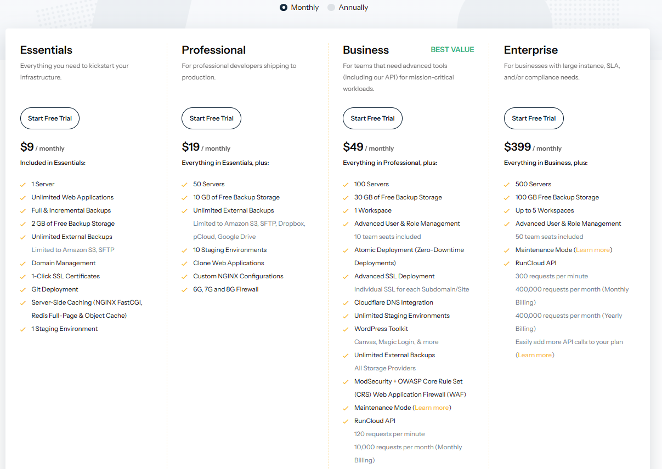Click the checkmark beside WordPress Toolkit
662x469 pixels.
click(x=346, y=329)
